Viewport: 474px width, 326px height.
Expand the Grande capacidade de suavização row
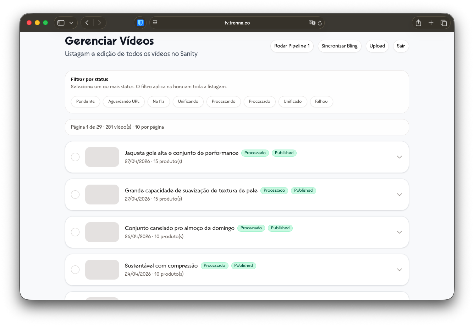coord(399,195)
